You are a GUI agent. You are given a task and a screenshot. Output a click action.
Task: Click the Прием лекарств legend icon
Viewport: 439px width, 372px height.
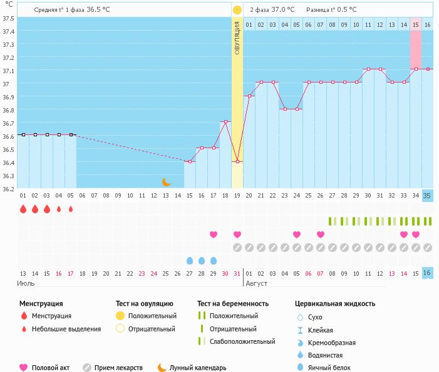click(x=87, y=368)
